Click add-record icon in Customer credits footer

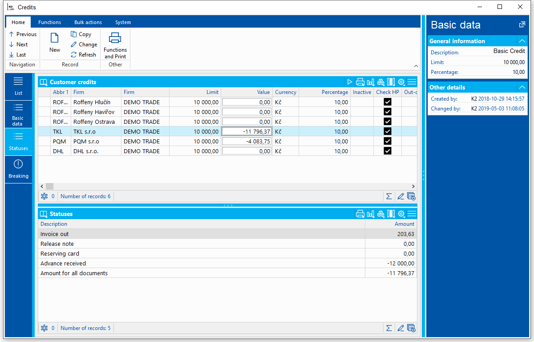(x=411, y=196)
